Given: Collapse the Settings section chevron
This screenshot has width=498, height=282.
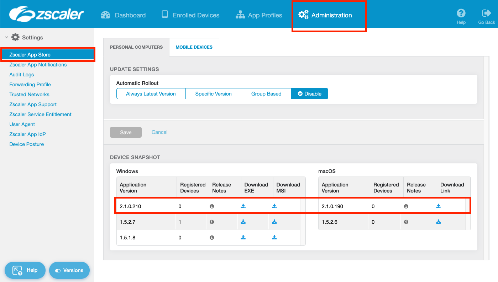Looking at the screenshot, I should (6, 37).
